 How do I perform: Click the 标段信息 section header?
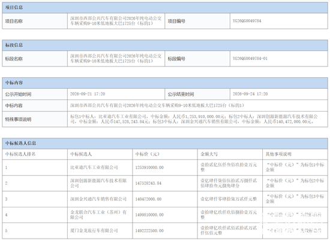click(165, 45)
